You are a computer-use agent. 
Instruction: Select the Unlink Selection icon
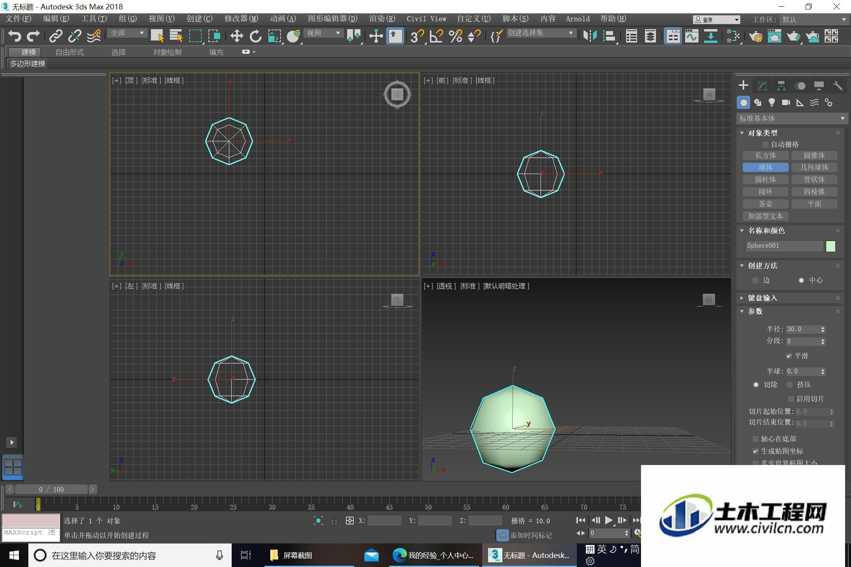(74, 36)
